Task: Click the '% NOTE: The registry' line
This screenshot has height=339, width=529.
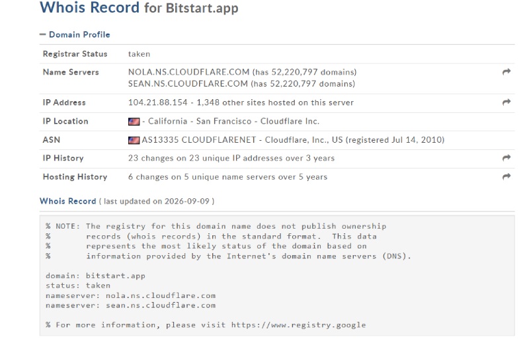Action: point(216,226)
